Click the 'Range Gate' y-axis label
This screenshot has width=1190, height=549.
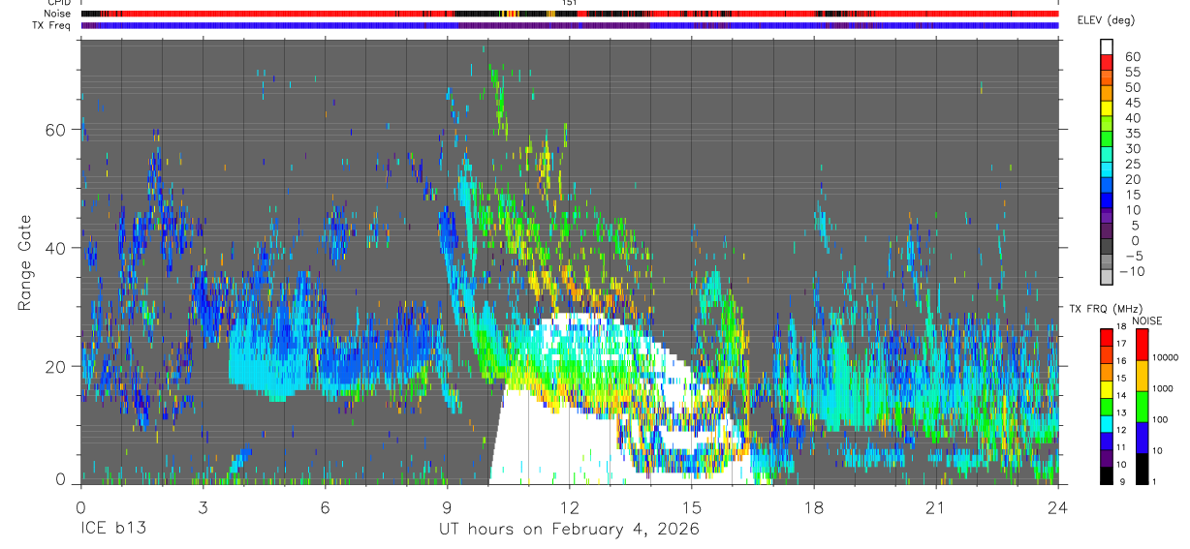tap(23, 262)
